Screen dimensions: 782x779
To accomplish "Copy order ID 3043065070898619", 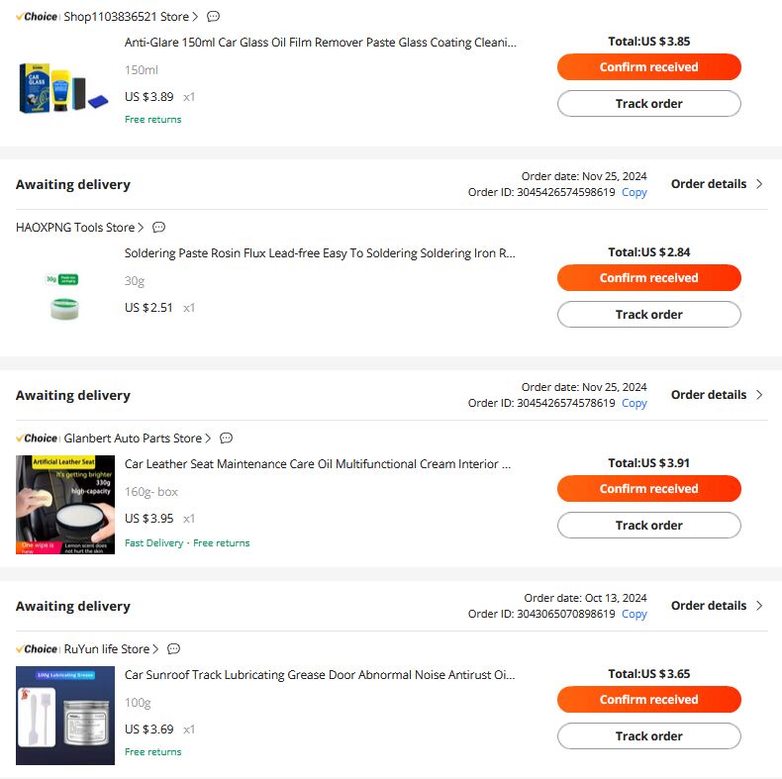I will (634, 614).
